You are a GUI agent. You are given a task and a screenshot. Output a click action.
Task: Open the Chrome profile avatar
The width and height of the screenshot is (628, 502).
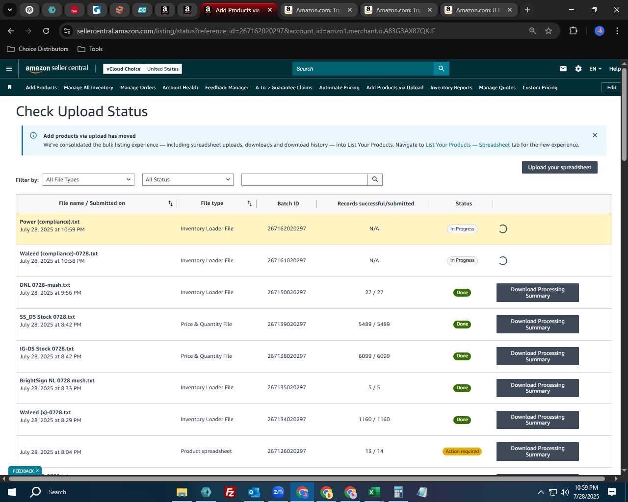click(x=600, y=31)
